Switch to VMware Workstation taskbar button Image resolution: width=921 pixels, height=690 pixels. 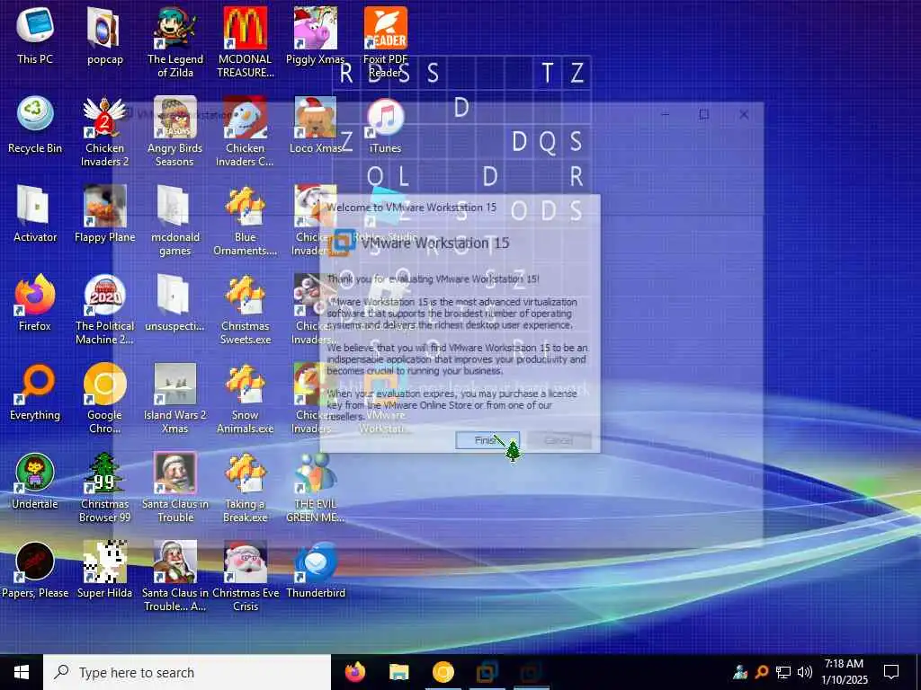coord(487,672)
